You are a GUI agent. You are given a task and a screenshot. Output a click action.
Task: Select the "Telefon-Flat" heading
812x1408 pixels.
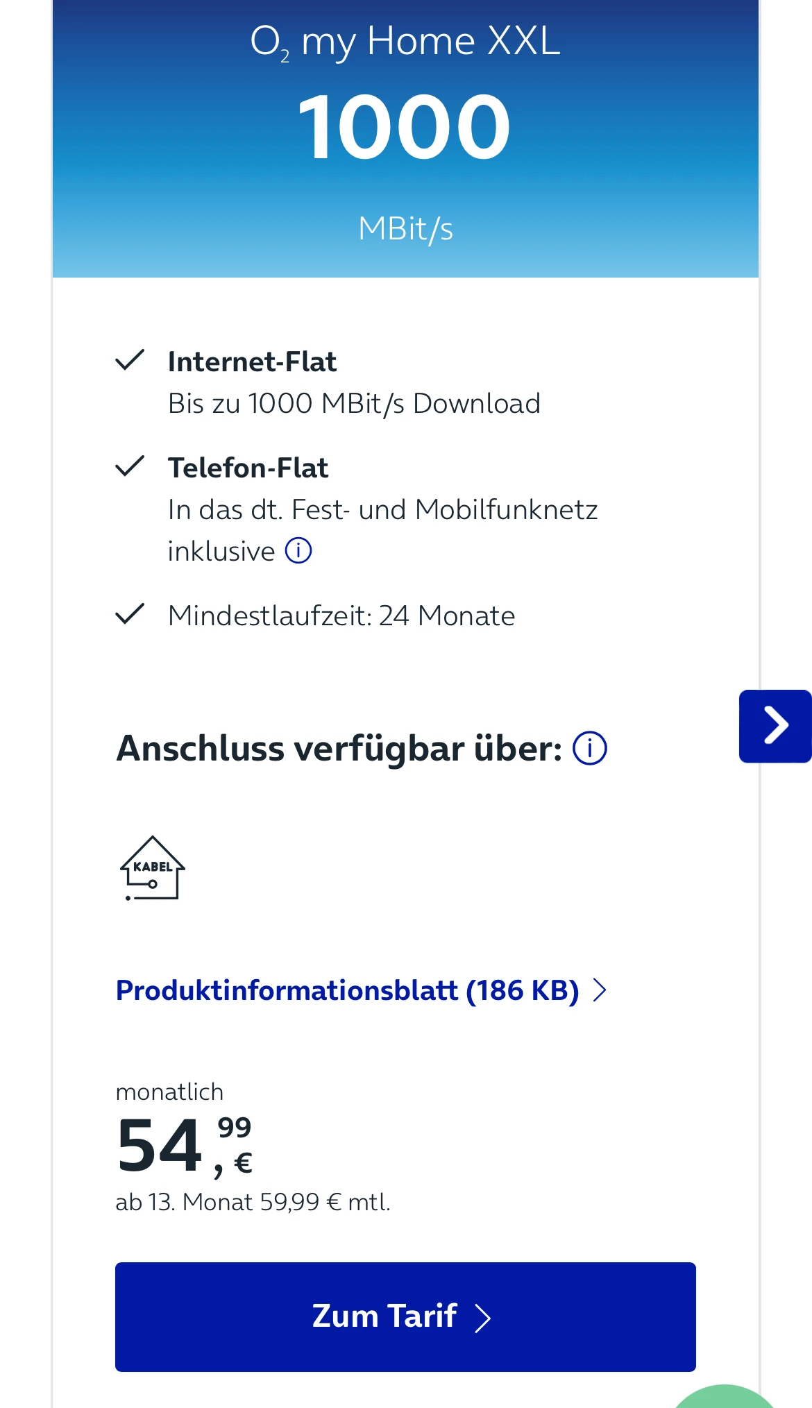[248, 468]
